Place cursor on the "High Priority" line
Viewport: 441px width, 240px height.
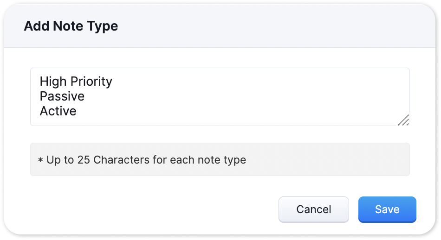pyautogui.click(x=76, y=82)
